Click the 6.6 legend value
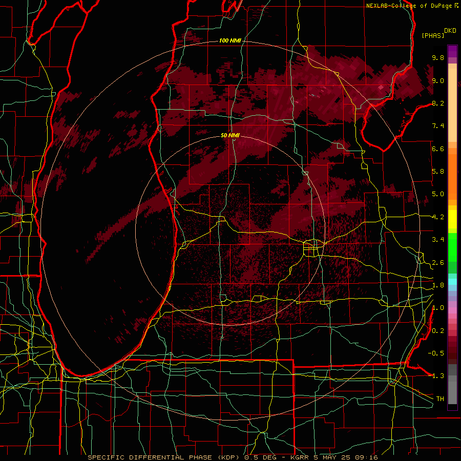This screenshot has width=461, height=461. [x=438, y=149]
